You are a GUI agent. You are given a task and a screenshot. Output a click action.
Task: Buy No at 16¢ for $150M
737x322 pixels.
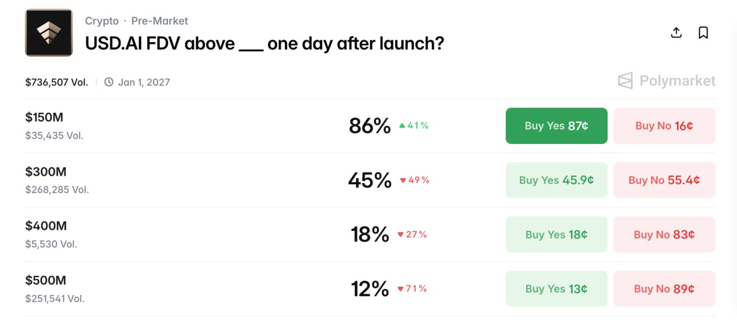tap(664, 126)
